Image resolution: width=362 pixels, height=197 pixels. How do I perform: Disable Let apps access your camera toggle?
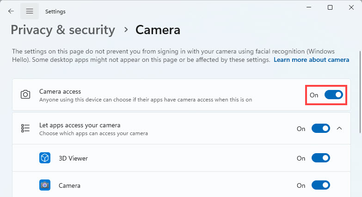(320, 129)
